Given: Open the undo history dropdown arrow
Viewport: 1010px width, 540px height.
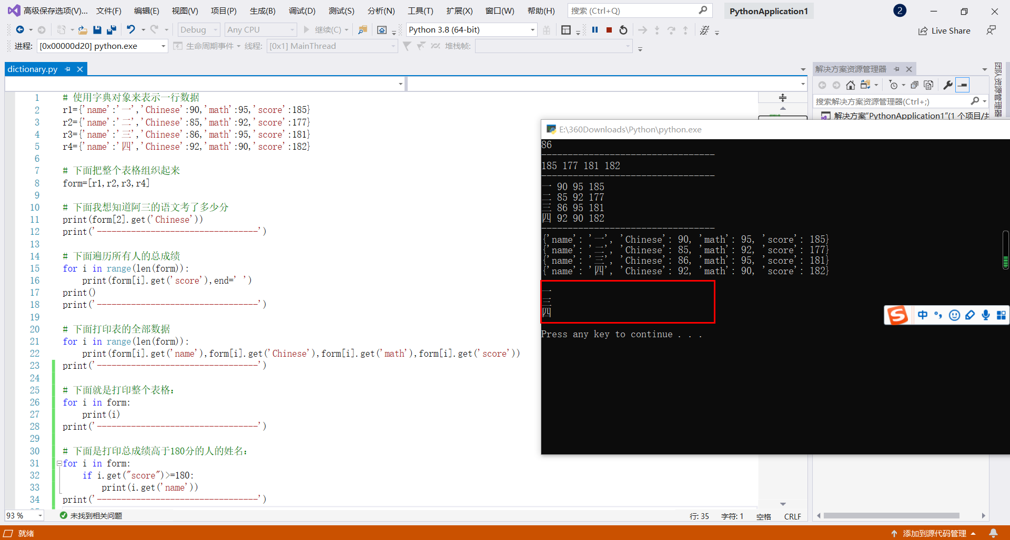Looking at the screenshot, I should [143, 30].
